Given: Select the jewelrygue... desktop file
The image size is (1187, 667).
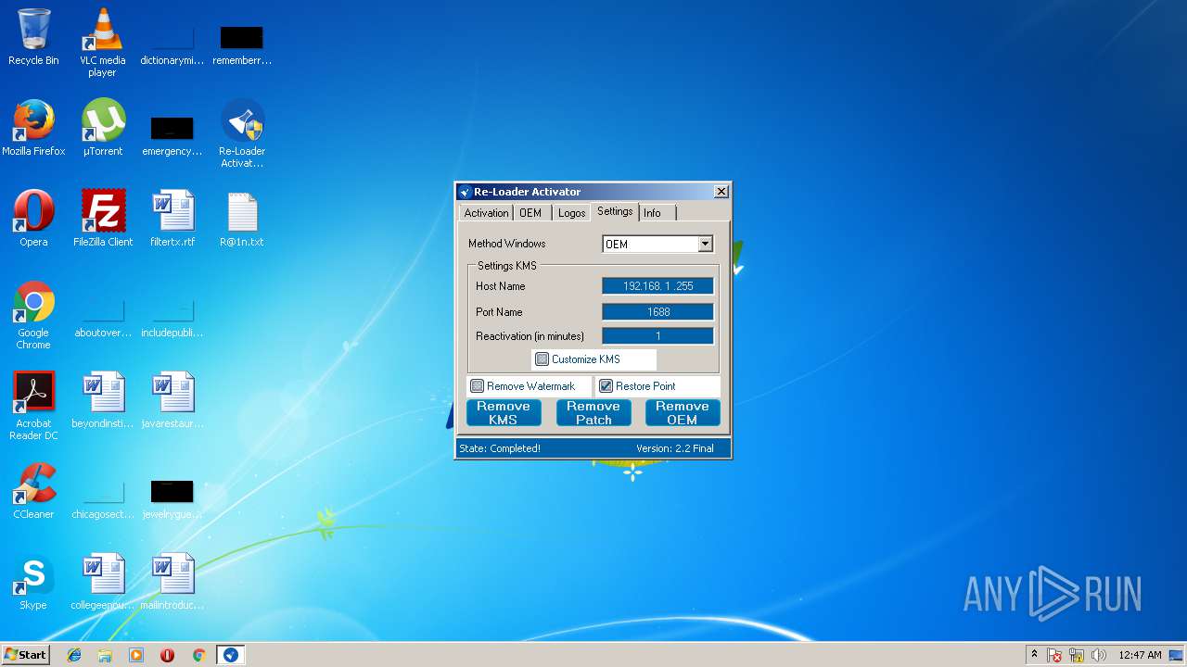Looking at the screenshot, I should point(172,498).
